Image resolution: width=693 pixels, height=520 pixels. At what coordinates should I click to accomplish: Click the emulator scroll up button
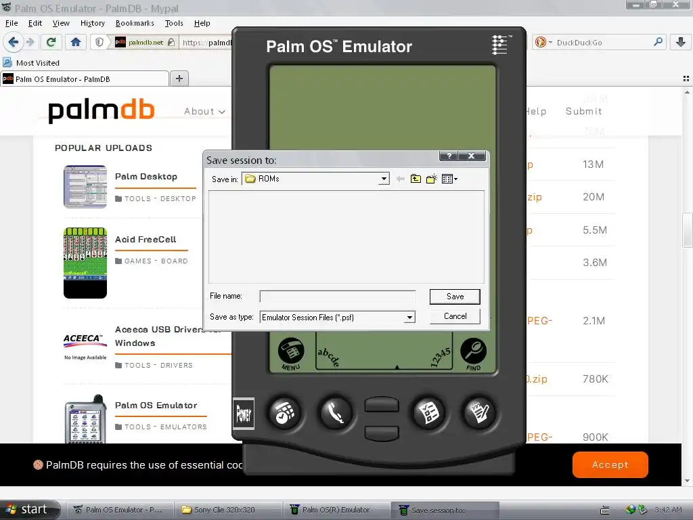(382, 405)
